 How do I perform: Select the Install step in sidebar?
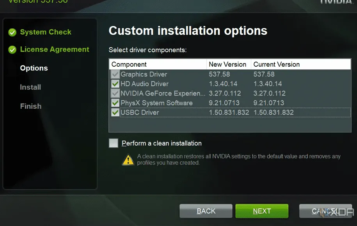pyautogui.click(x=30, y=87)
